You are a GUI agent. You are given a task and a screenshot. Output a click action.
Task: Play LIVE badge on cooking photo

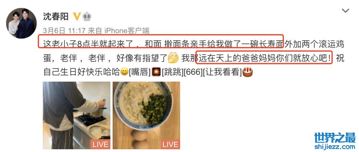(x=100, y=144)
